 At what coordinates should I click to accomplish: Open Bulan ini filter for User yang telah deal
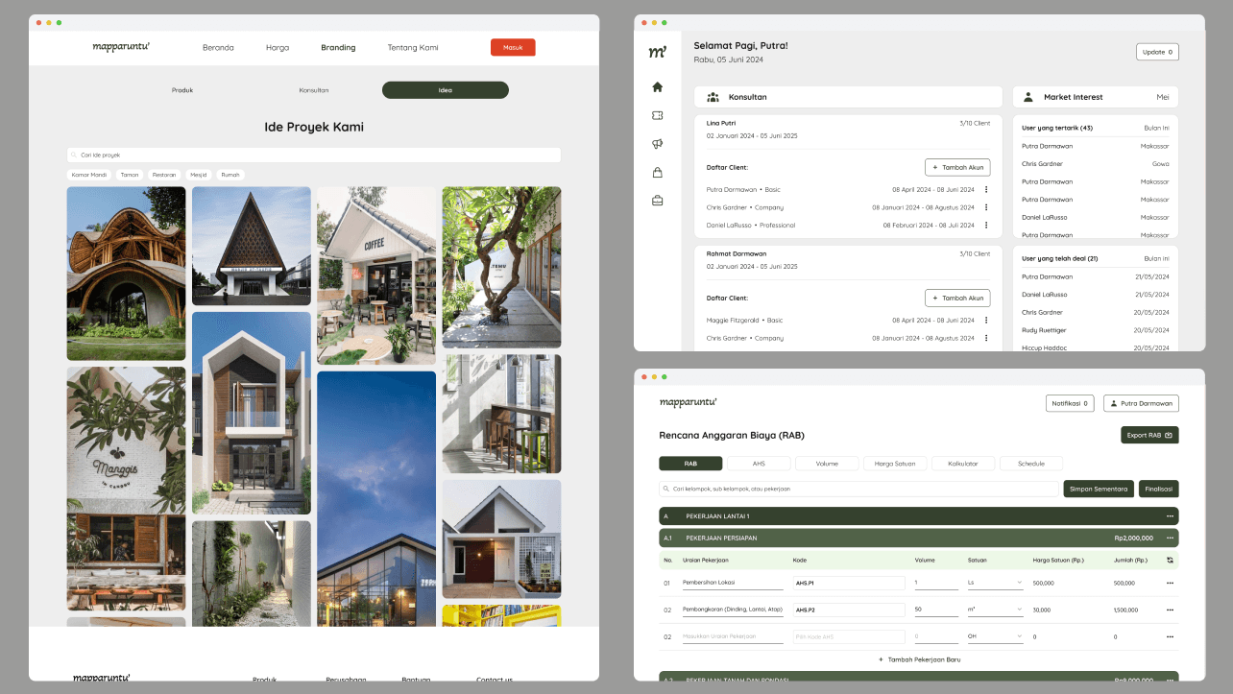(1156, 258)
